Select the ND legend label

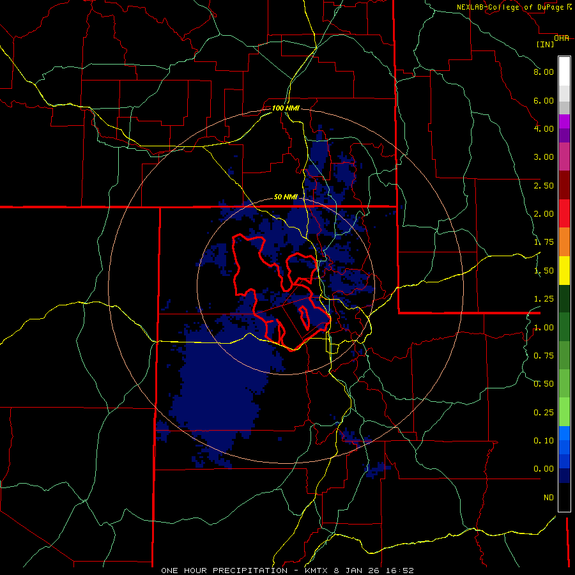pyautogui.click(x=549, y=498)
